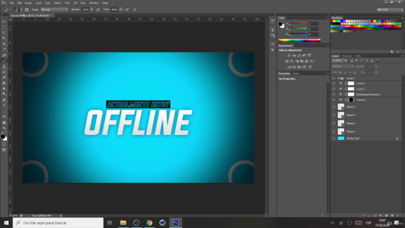Add an Invert adjustment from Adjustments panel
The width and height of the screenshot is (405, 228).
(289, 67)
